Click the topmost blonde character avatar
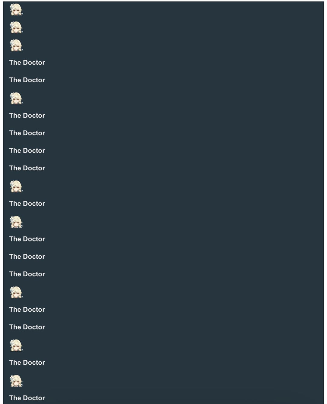327x404 pixels. pyautogui.click(x=16, y=10)
